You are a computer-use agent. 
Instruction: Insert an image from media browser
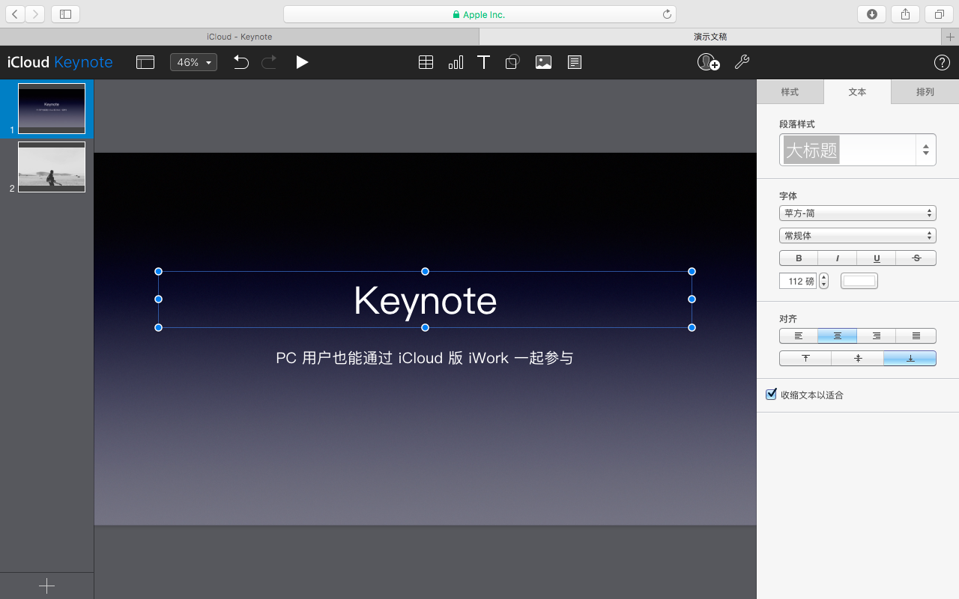tap(543, 62)
